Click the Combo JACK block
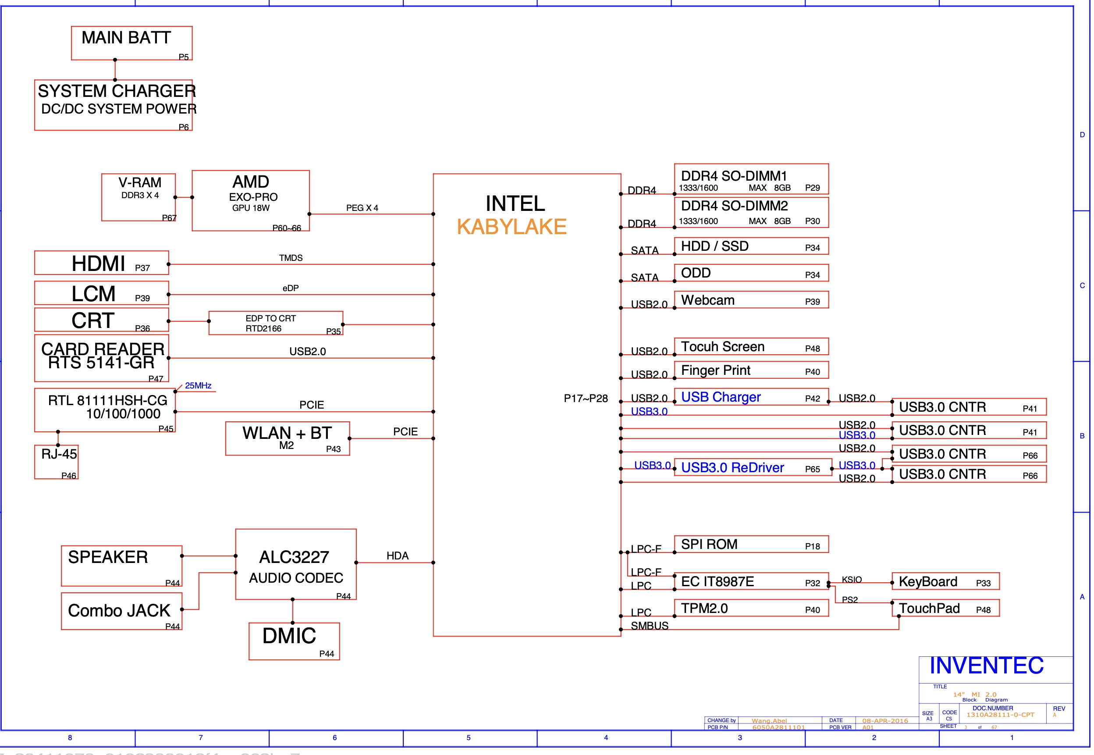 (x=122, y=611)
